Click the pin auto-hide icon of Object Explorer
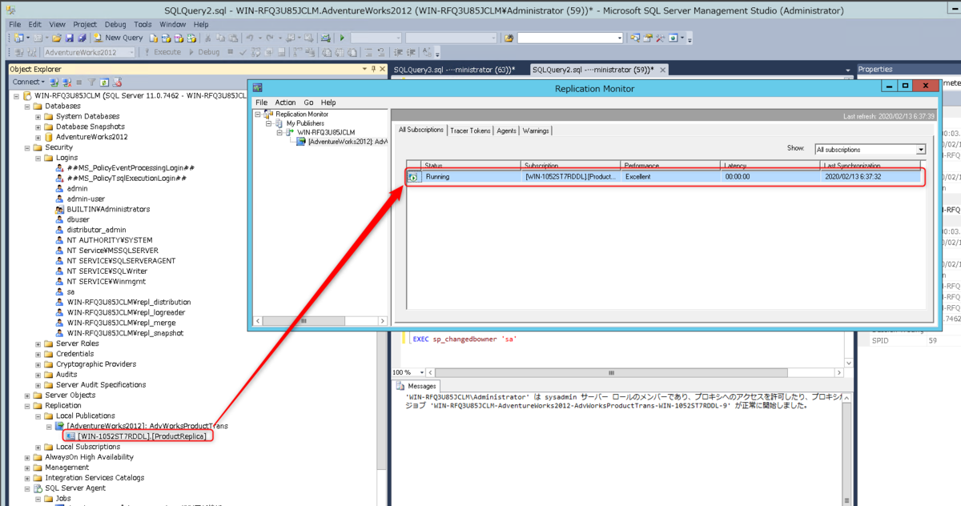 coord(373,69)
